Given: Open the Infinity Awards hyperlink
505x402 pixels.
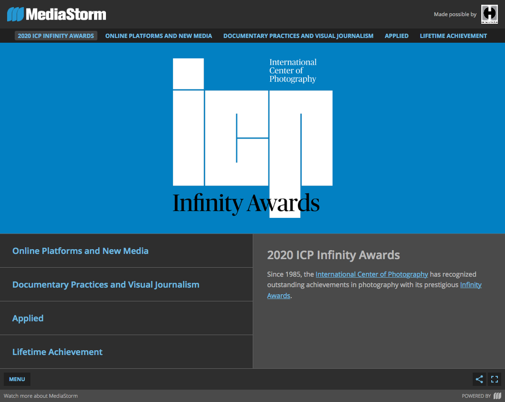Looking at the screenshot, I should point(471,284).
